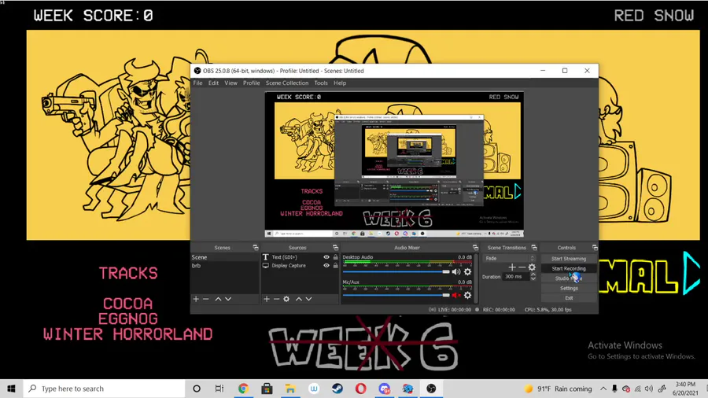Remove scene transition with minus icon
The image size is (708, 398).
click(522, 267)
